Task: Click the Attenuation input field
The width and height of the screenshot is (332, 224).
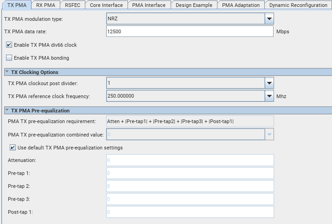Action: tap(190, 160)
